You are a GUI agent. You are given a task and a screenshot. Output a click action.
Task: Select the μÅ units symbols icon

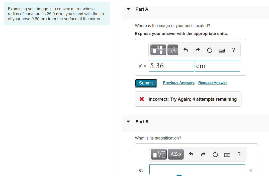point(173,50)
